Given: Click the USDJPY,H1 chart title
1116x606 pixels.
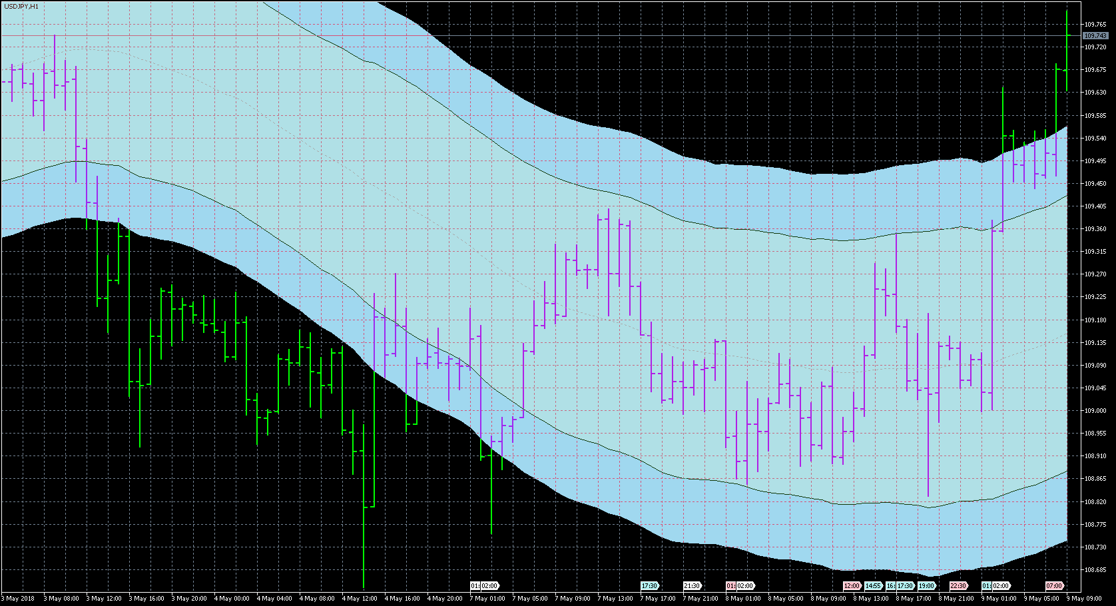Looking at the screenshot, I should pyautogui.click(x=22, y=6).
